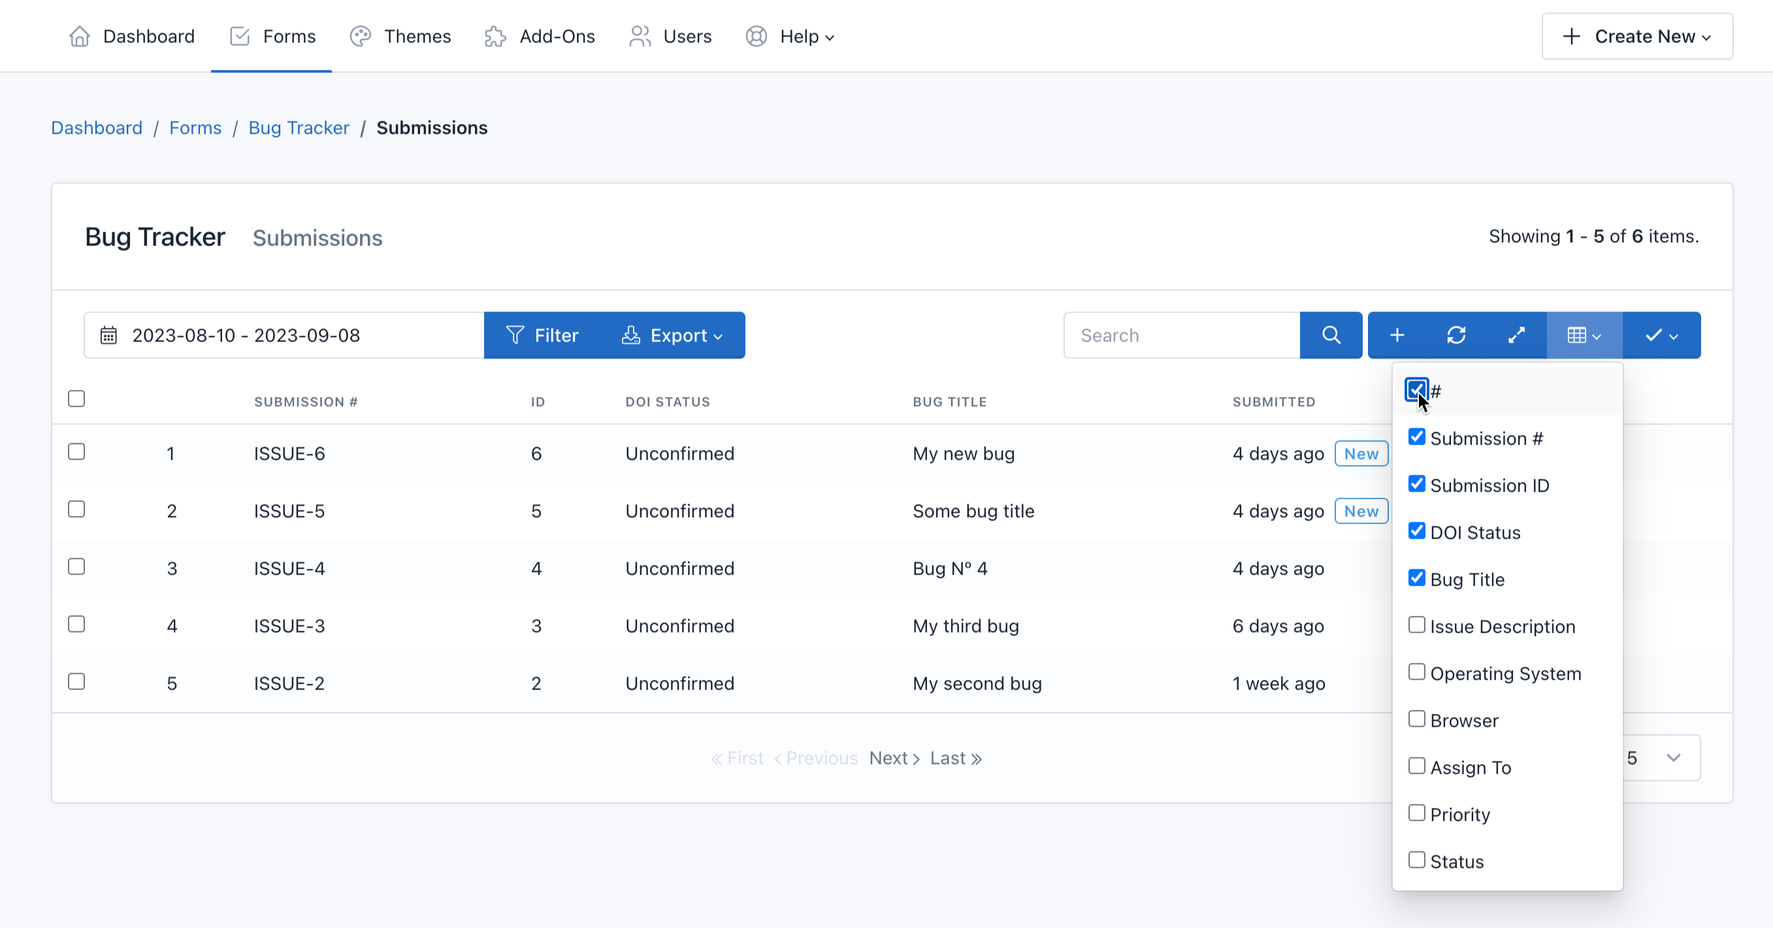Image resolution: width=1773 pixels, height=928 pixels.
Task: Click the fullscreen expand arrows icon
Action: (x=1516, y=335)
